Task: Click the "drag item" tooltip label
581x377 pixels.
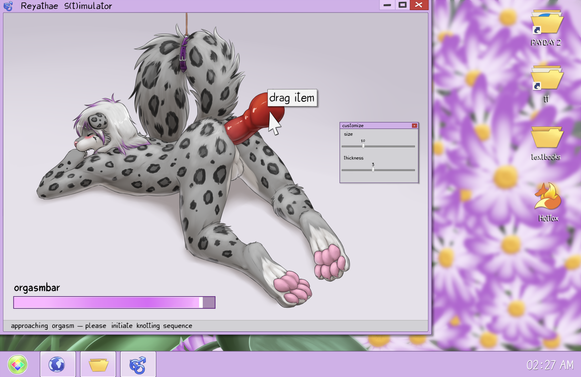Action: coord(292,98)
